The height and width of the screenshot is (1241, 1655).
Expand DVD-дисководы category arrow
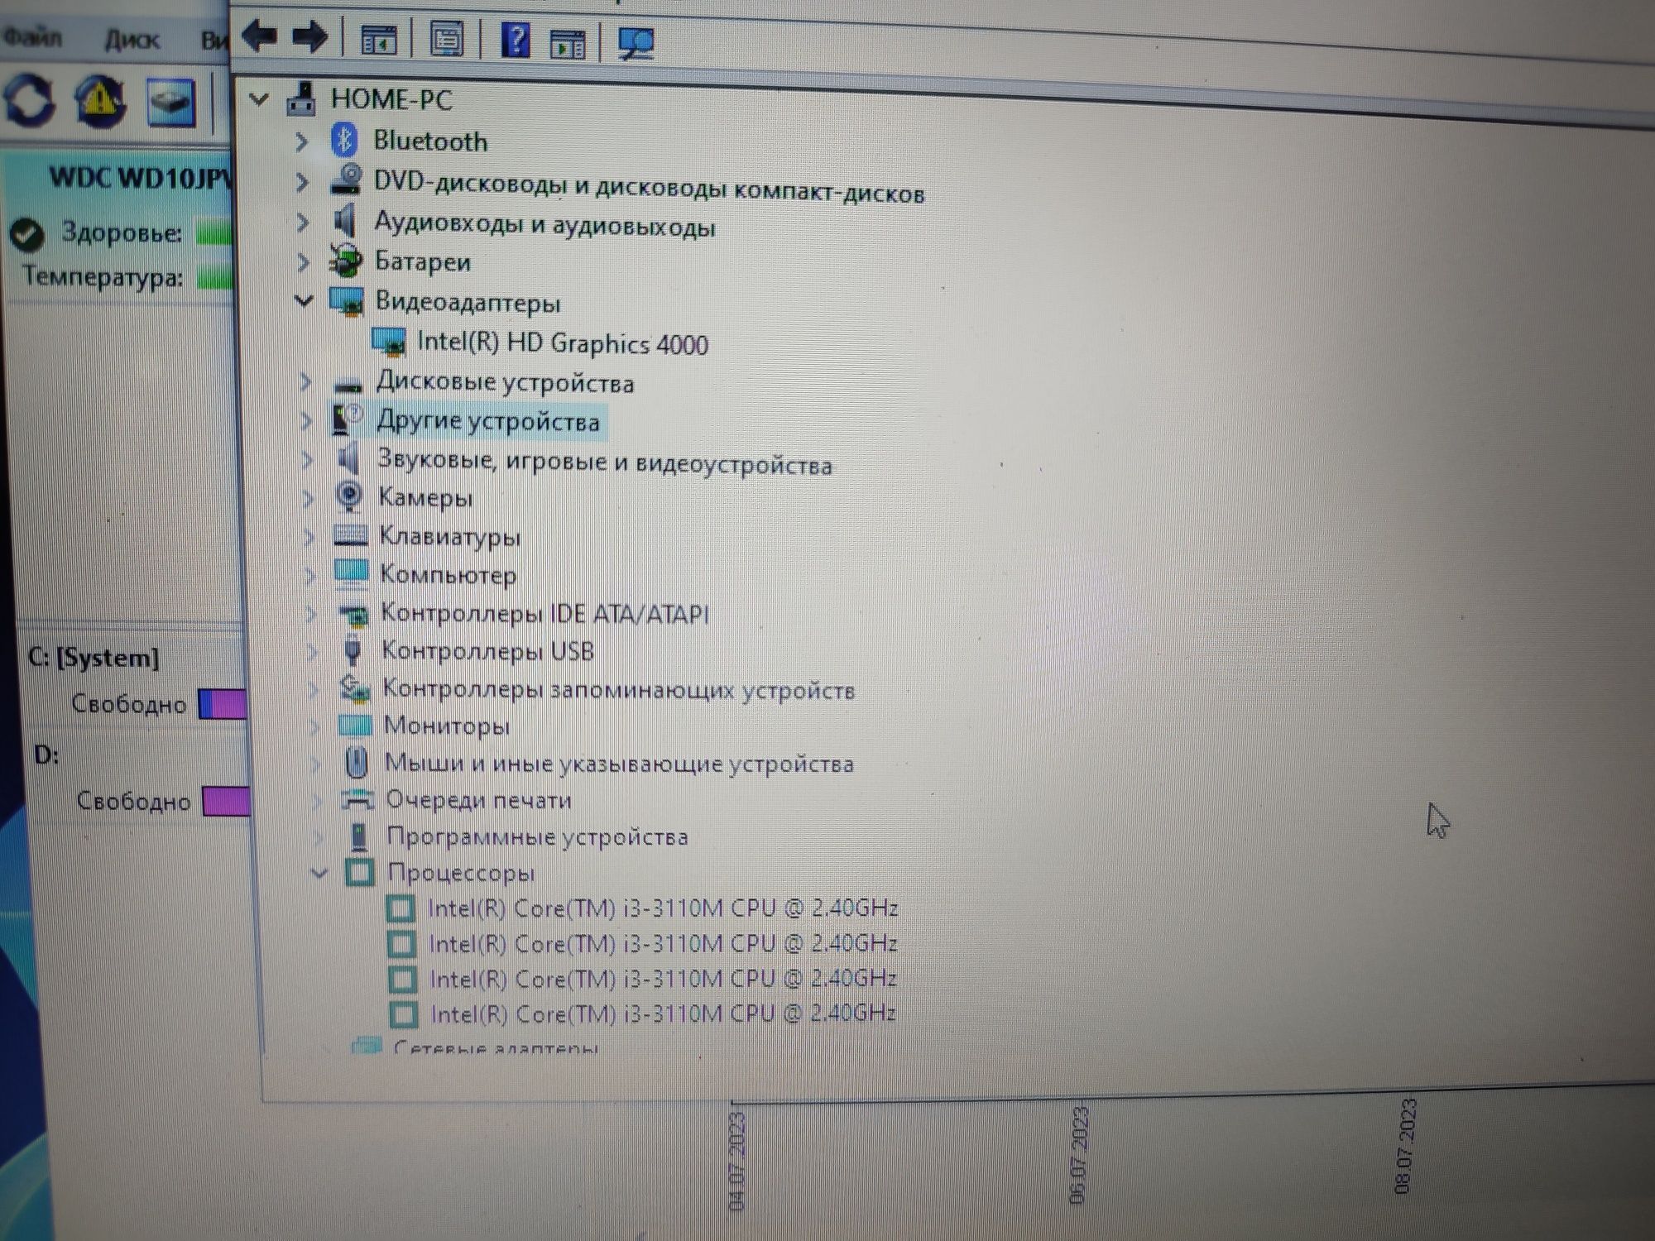click(x=303, y=182)
